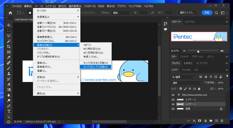Select the Eyedropper tool
233x128 pixels.
pos(9,57)
